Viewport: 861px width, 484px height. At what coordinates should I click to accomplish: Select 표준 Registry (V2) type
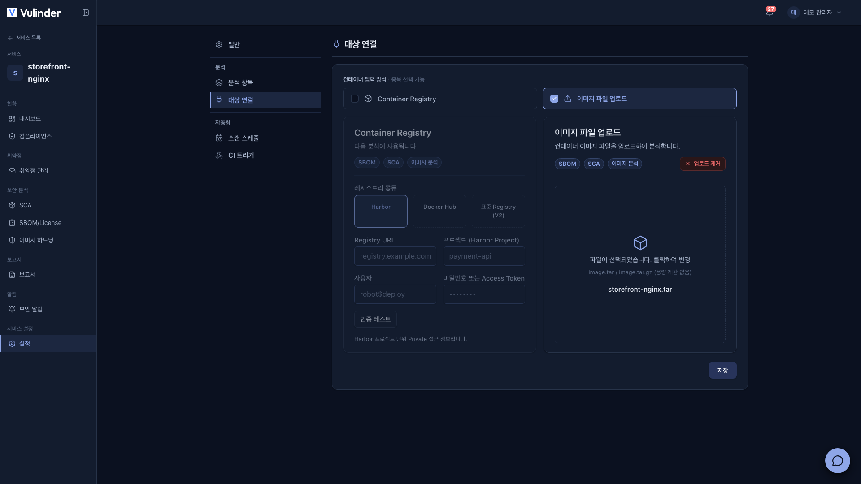[x=498, y=211]
